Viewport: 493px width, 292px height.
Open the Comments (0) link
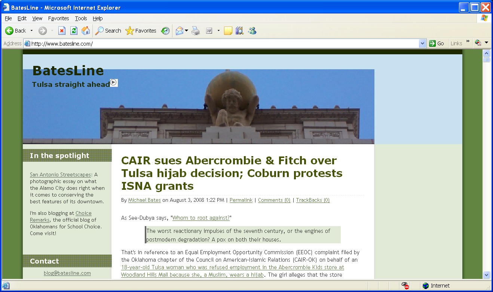tap(274, 200)
